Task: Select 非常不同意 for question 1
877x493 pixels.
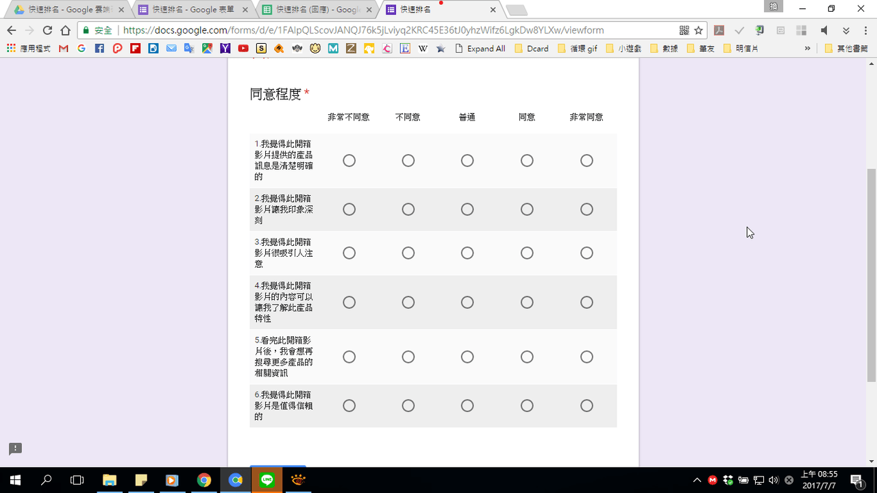Action: 349,160
